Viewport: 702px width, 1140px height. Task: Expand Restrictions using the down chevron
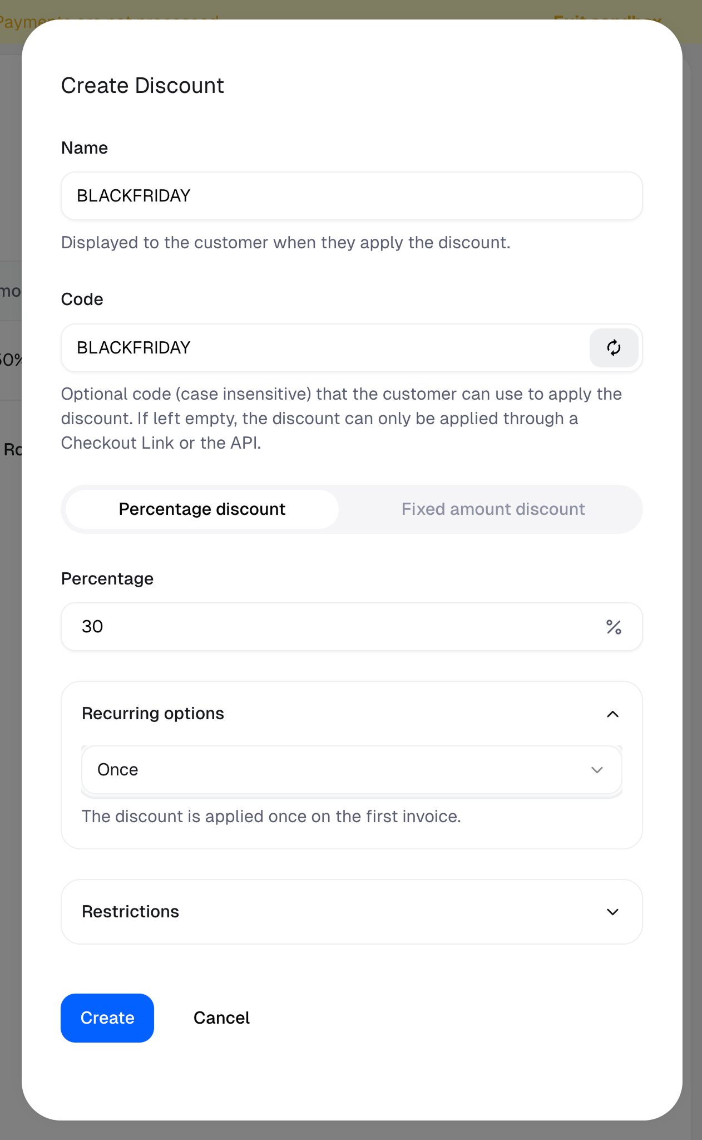coord(612,912)
